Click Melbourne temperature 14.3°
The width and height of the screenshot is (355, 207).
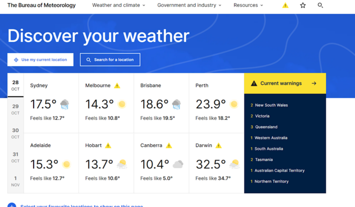tap(100, 104)
